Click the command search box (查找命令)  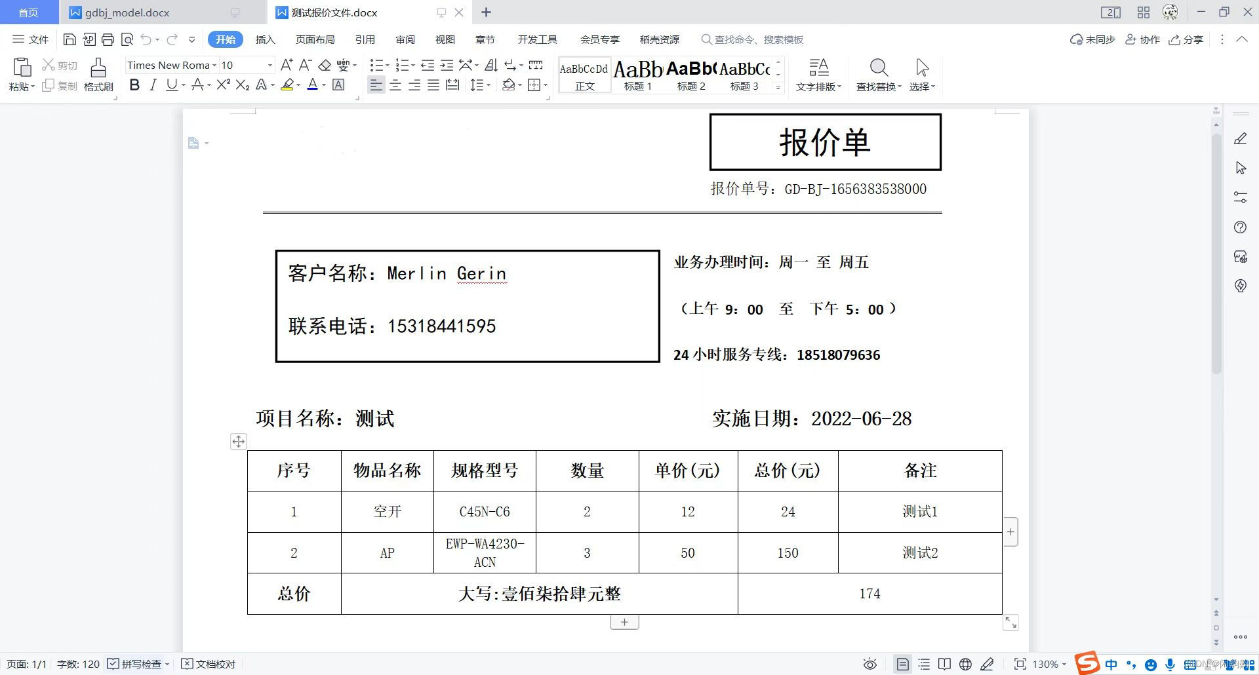[x=752, y=39]
